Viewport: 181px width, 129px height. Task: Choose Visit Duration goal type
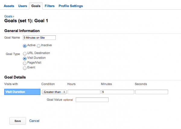click(x=25, y=58)
